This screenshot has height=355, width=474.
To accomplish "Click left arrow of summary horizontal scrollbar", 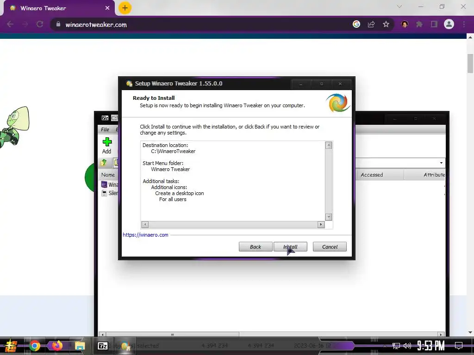I will [145, 224].
